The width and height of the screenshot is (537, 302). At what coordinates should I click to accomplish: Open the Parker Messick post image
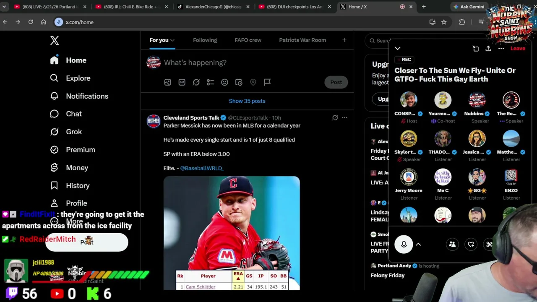pyautogui.click(x=232, y=233)
